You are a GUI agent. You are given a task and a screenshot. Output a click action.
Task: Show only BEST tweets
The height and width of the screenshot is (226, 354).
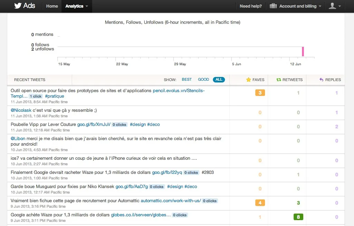click(x=187, y=79)
